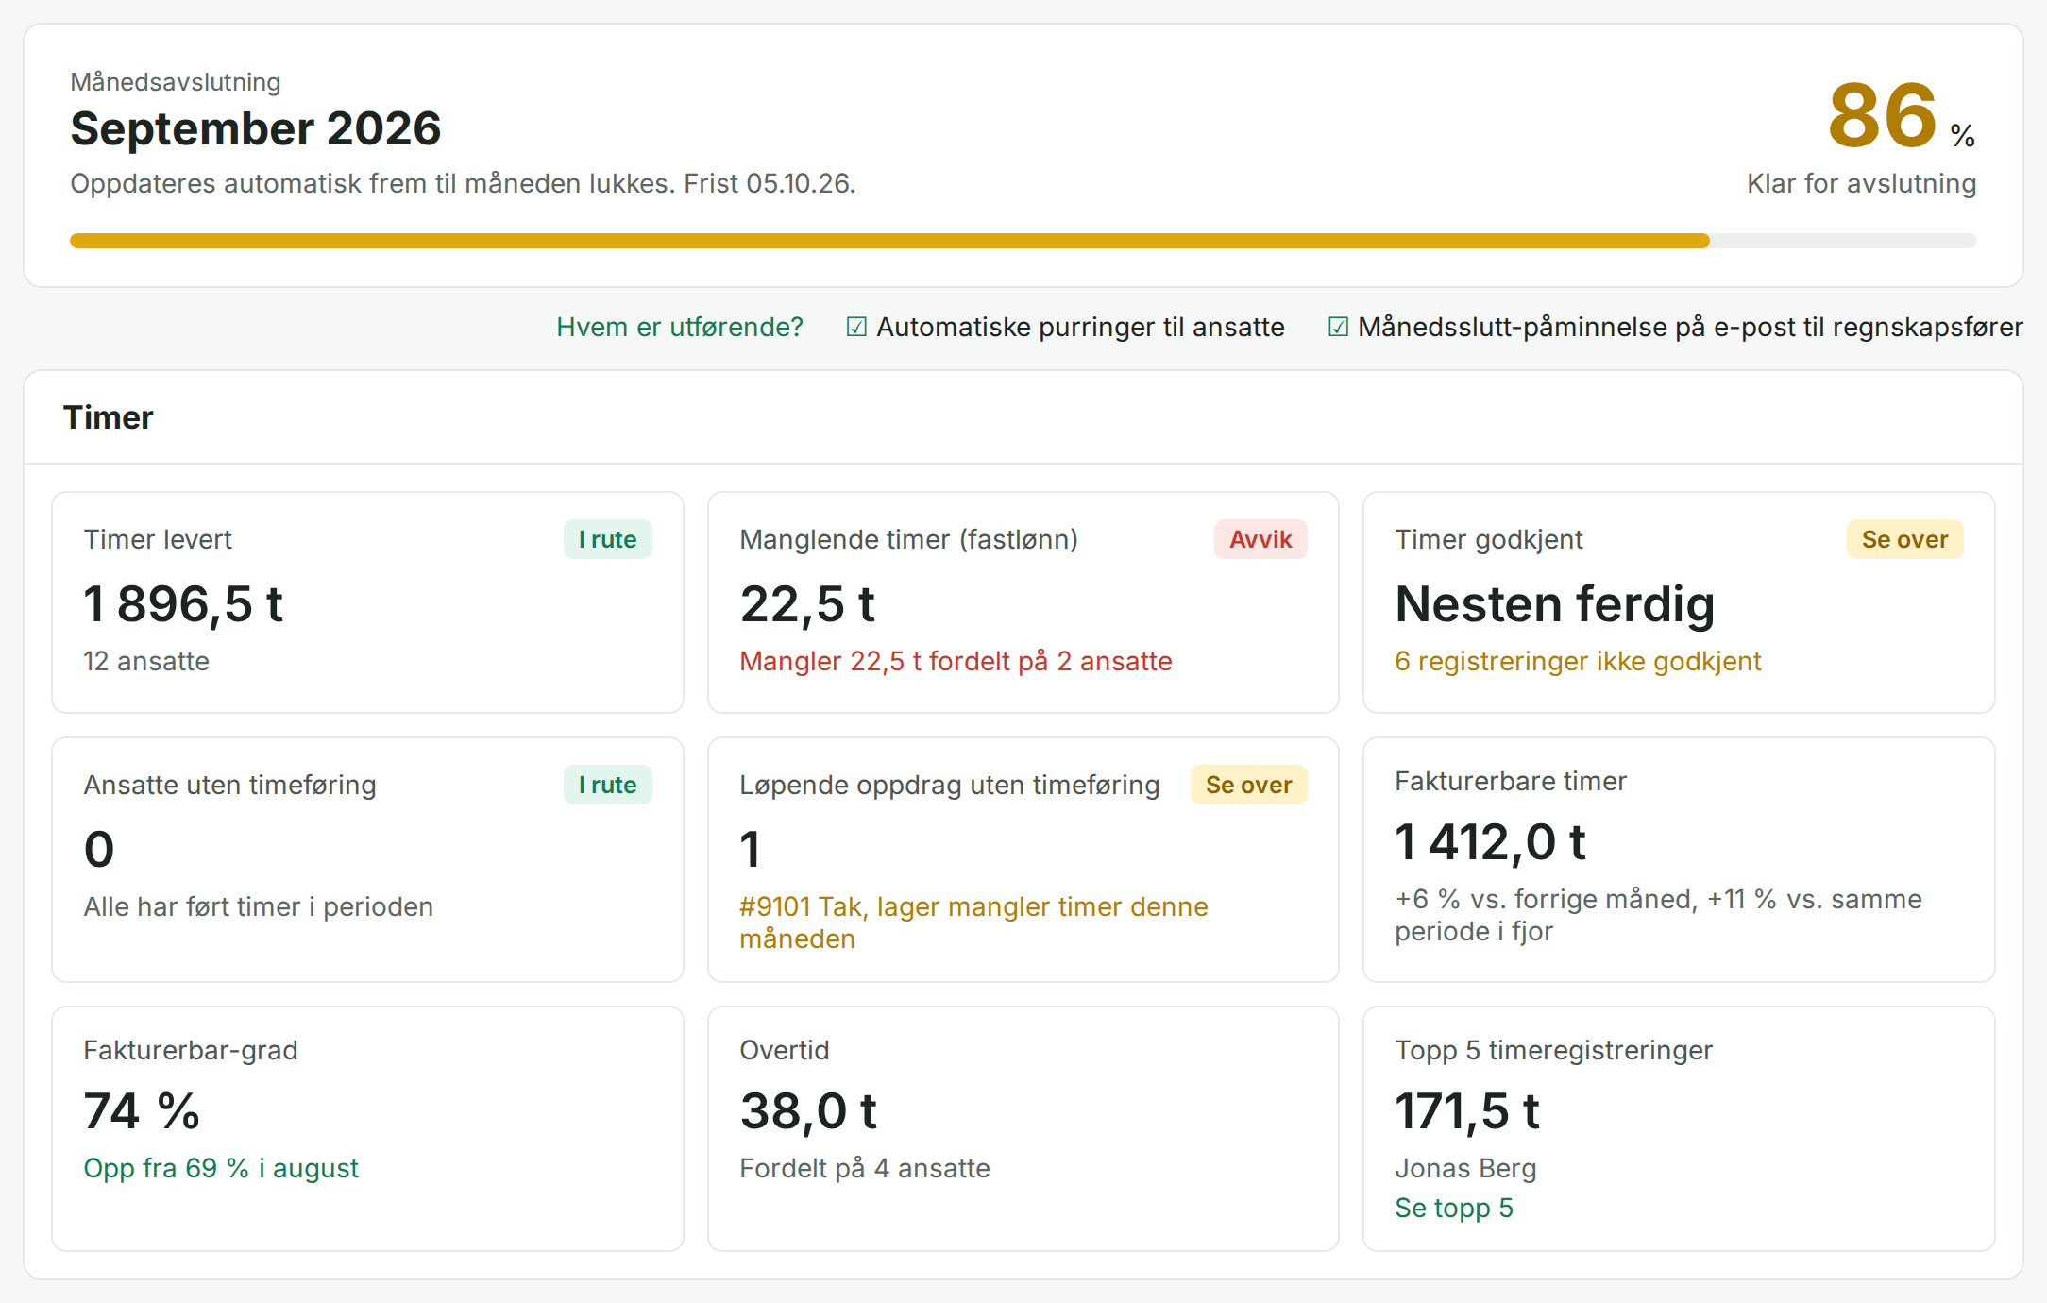Open the 'Manglende timer (fastlønn)' card

tap(1023, 602)
